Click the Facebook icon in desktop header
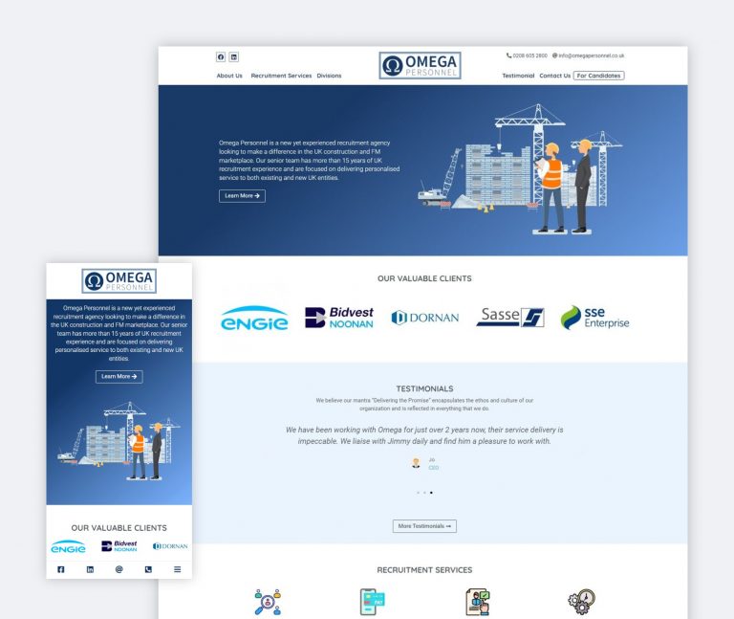The width and height of the screenshot is (734, 619). [x=221, y=57]
